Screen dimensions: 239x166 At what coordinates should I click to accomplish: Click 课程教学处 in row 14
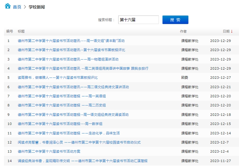pos(190,161)
